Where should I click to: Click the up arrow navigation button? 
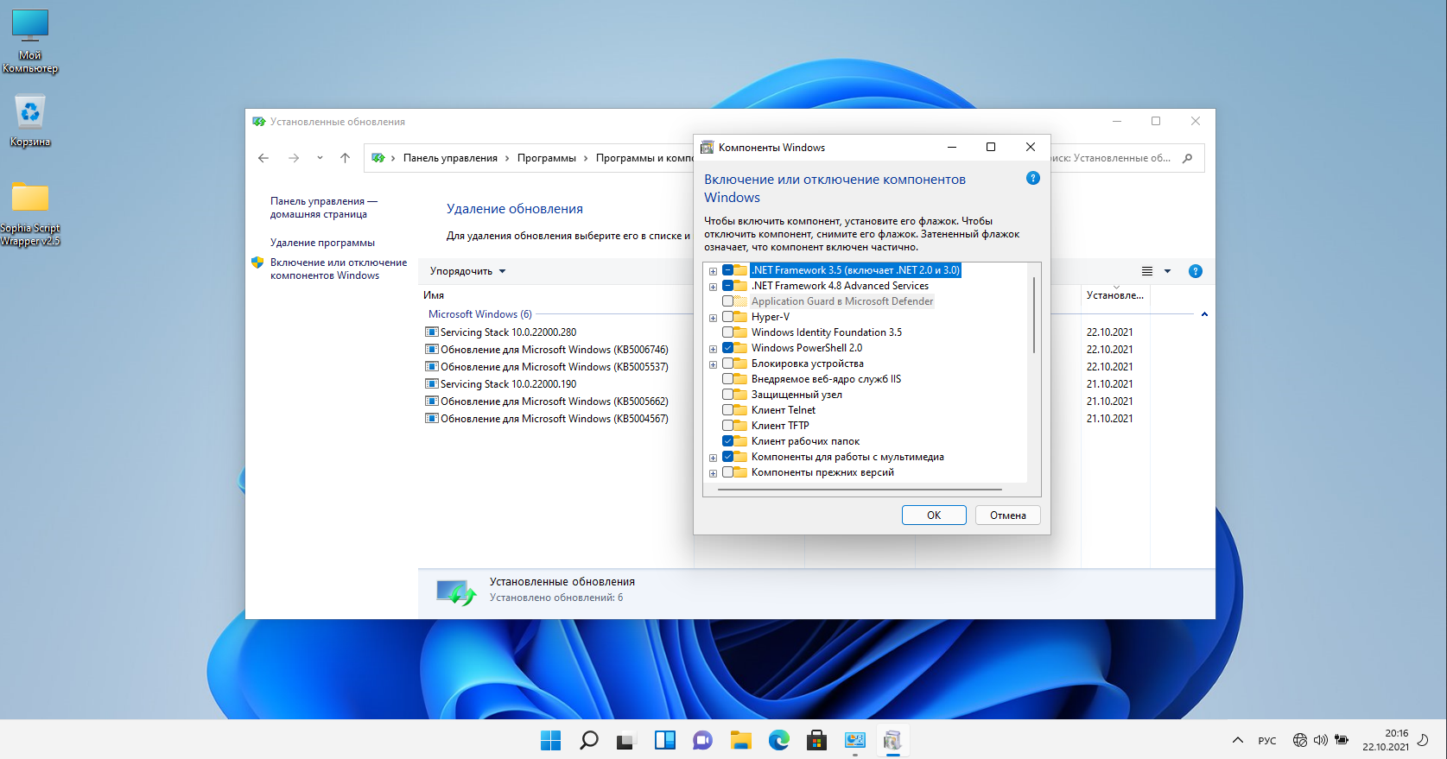click(x=345, y=158)
